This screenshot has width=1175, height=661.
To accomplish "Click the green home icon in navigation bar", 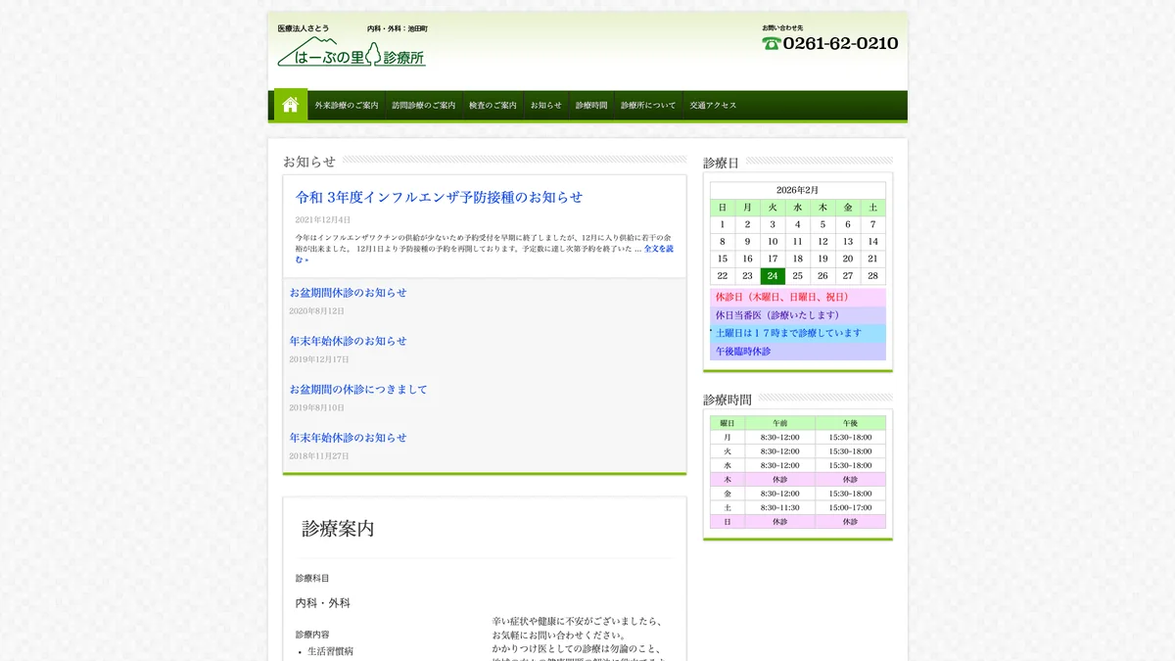I will (289, 104).
